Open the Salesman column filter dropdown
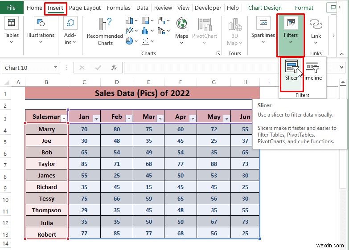Image resolution: width=349 pixels, height=250 pixels. point(64,119)
